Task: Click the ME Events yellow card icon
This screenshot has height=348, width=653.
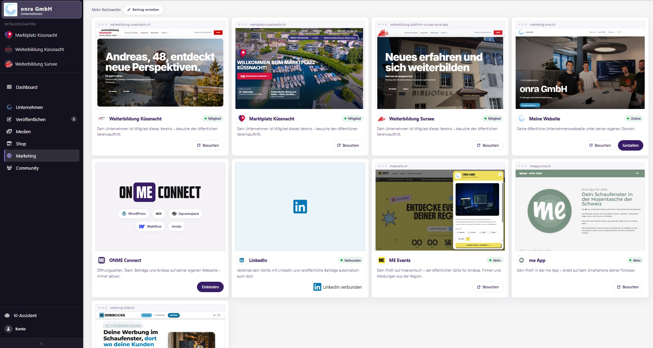Action: coord(381,260)
